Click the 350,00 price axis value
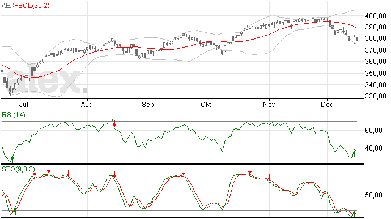The image size is (391, 219). [x=376, y=74]
